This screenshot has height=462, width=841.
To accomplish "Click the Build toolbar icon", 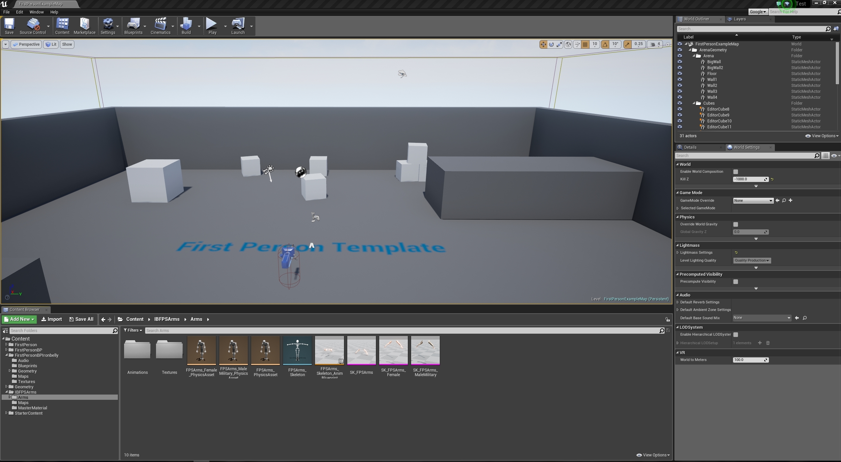I will 186,26.
